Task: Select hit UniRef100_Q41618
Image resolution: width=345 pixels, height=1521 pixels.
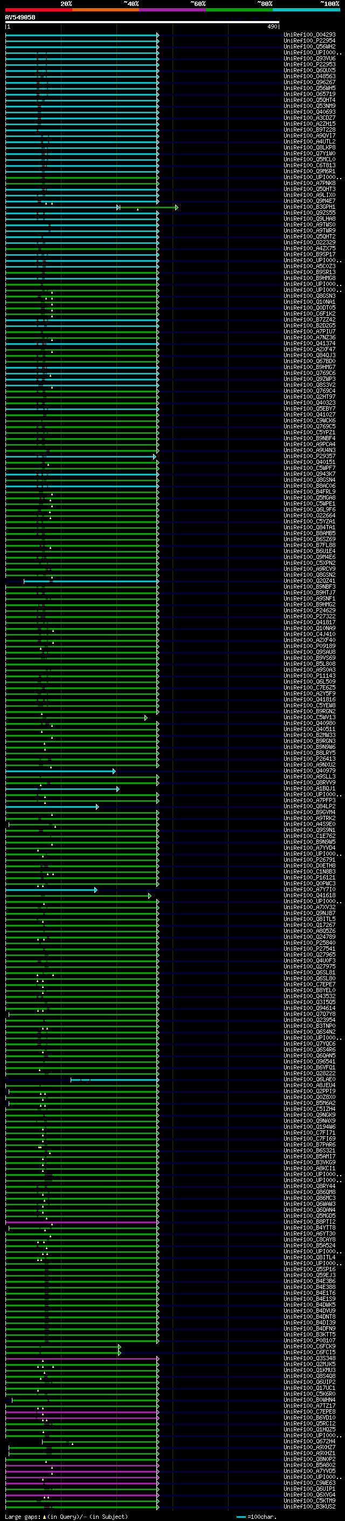Action: tap(309, 895)
